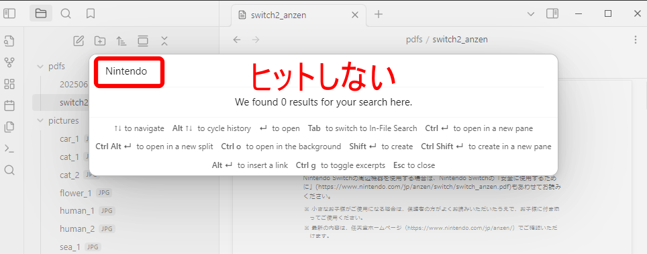Create a new note icon

point(79,40)
